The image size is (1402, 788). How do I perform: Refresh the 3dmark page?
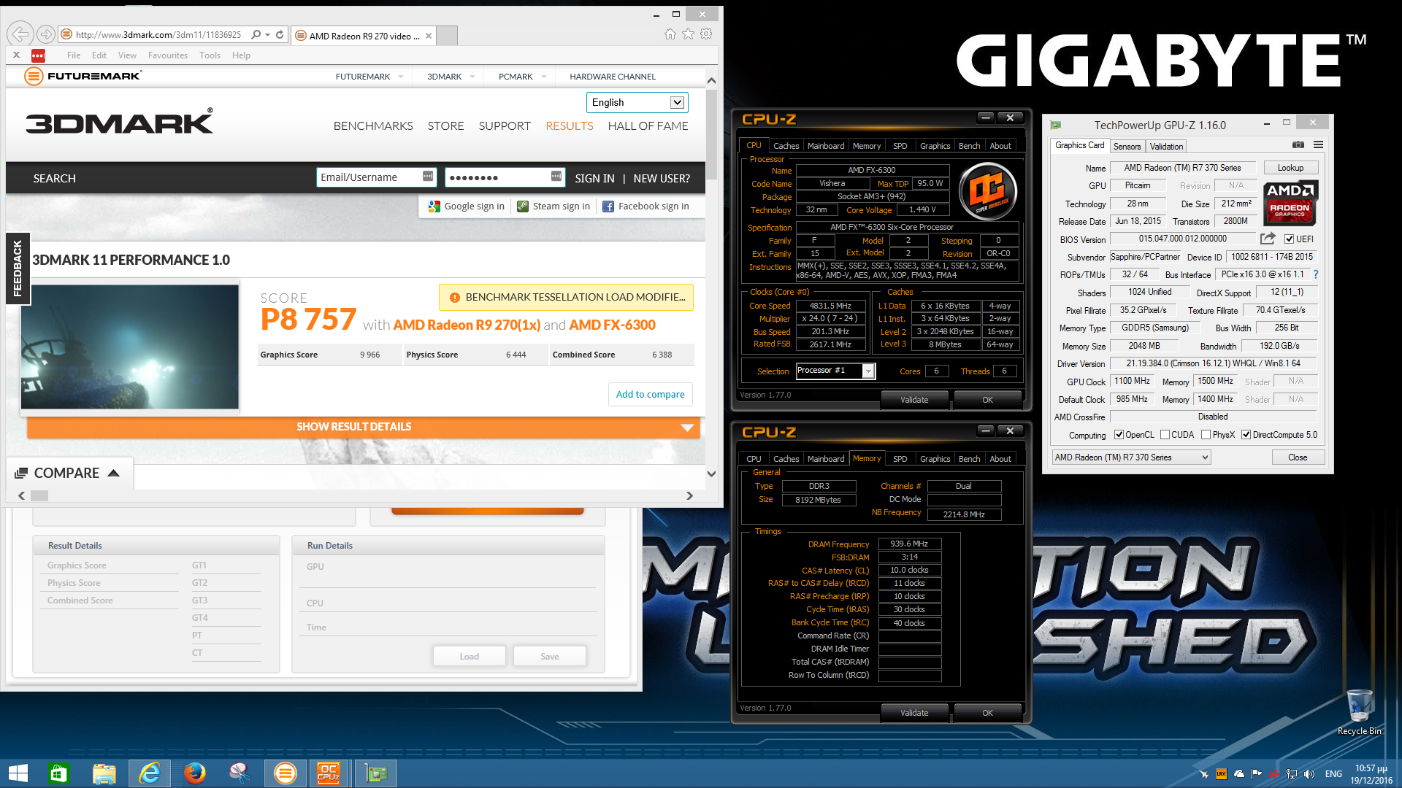coord(280,34)
